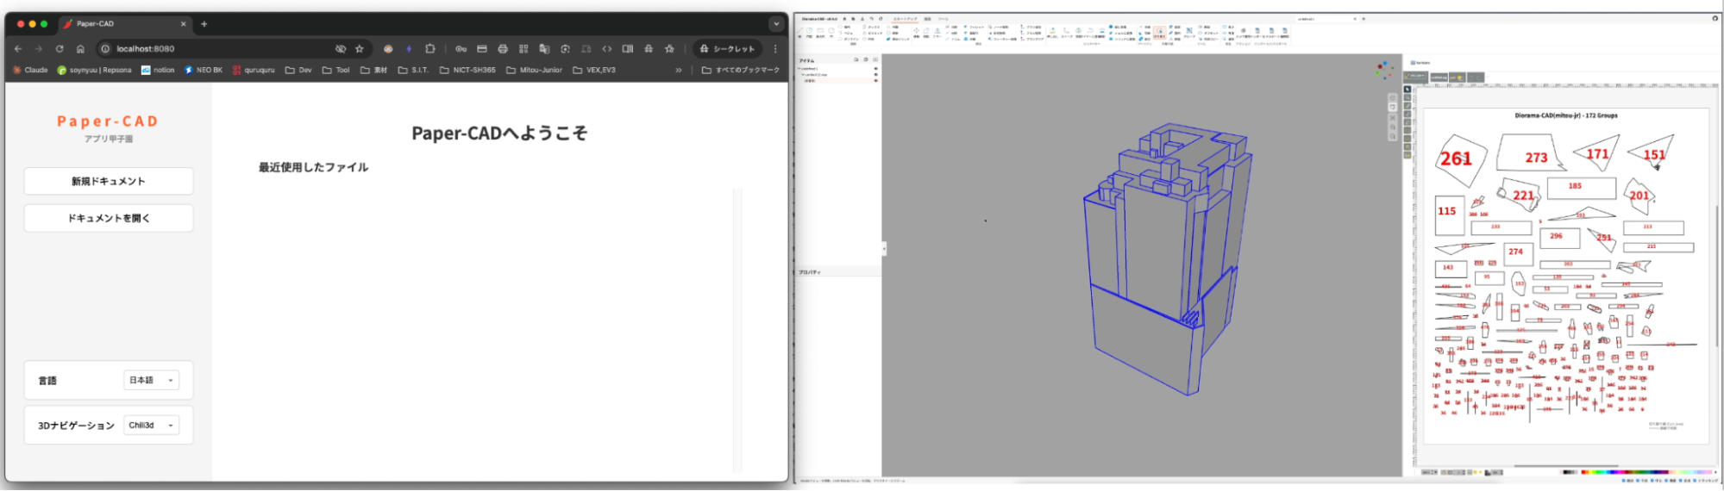
Task: Click the shape labeled 273 in the unfold sheet
Action: 1533,153
